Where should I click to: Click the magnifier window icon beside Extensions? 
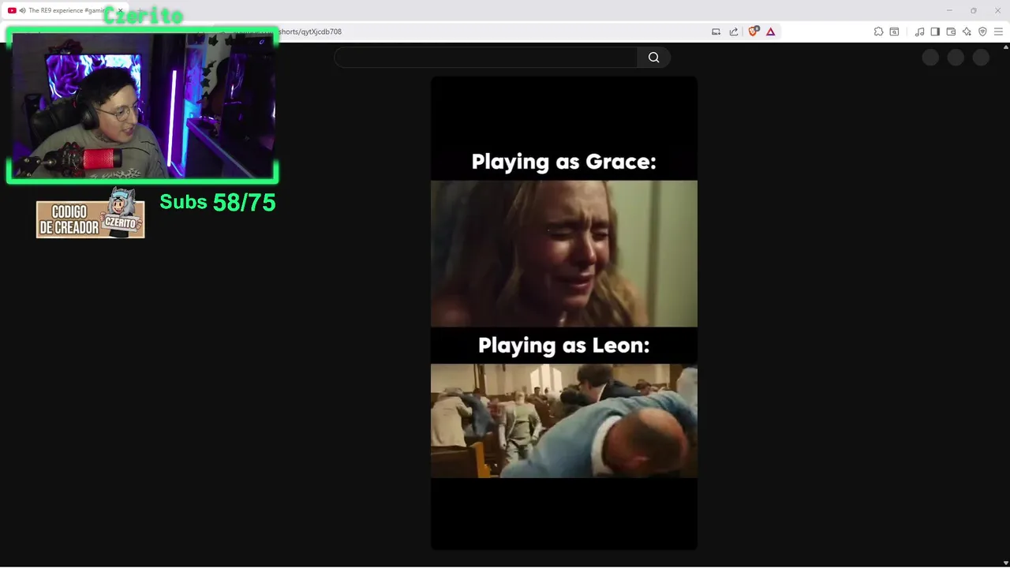(x=894, y=32)
